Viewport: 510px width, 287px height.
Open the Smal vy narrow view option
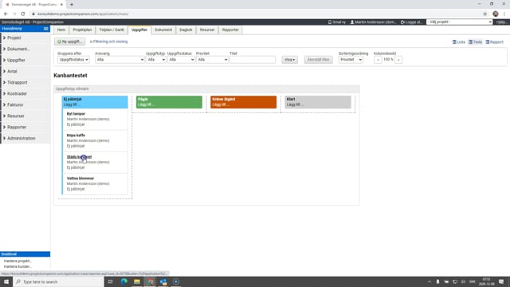(x=336, y=22)
